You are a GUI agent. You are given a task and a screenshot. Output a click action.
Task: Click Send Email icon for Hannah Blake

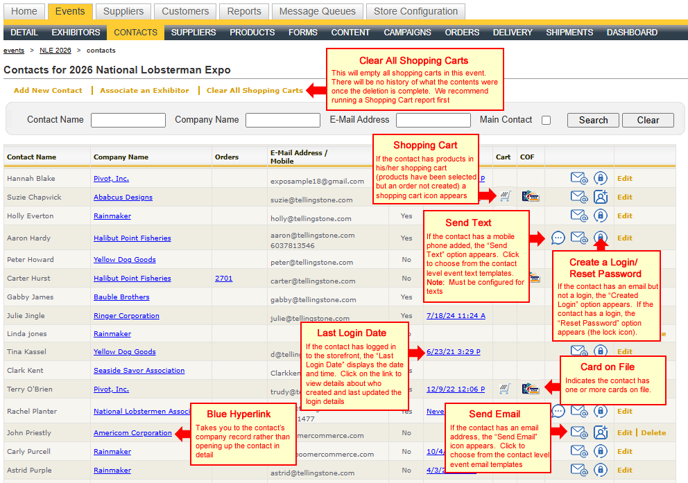click(x=579, y=178)
